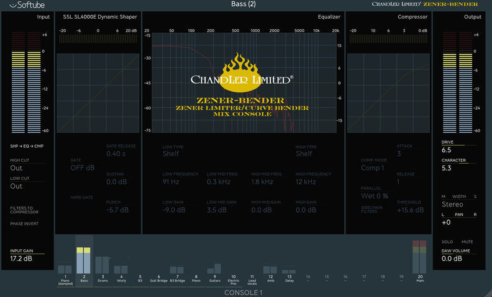Change processing order SHP EQ CMP
492x297 pixels.
(x=27, y=146)
